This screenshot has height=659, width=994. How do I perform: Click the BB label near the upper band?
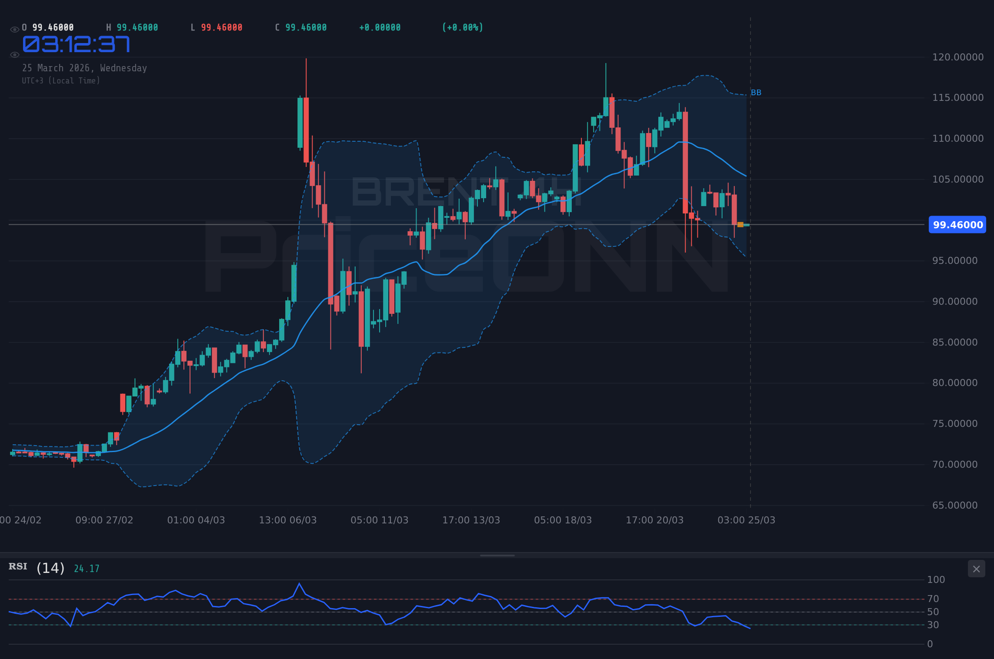756,92
